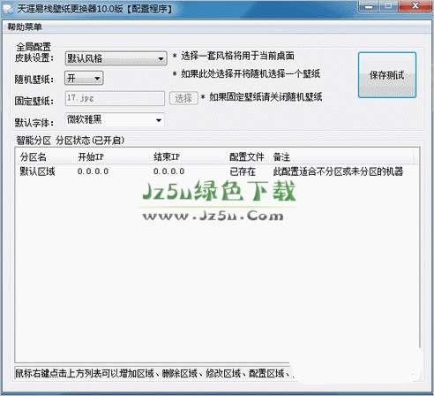The image size is (434, 396).
Task: Click the 保存测试 button
Action: 387,75
